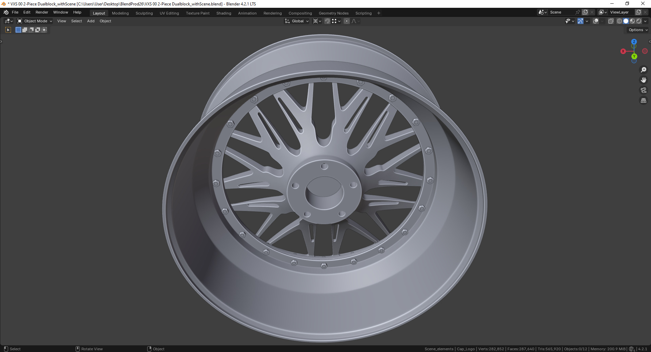The width and height of the screenshot is (651, 352).
Task: Choose Invert selection mode icon
Action: tap(38, 30)
